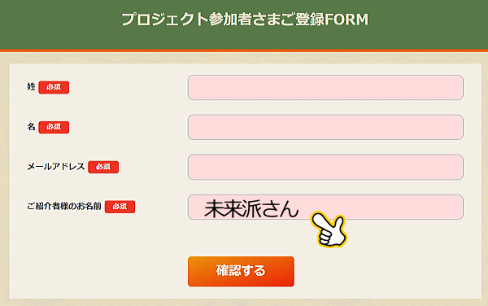Click the 確認する confirm button
The image size is (488, 306).
241,272
